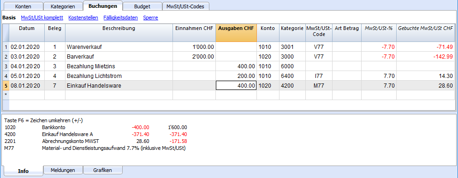Select date cell 08.01.2020
458x178 pixels.
27,85
